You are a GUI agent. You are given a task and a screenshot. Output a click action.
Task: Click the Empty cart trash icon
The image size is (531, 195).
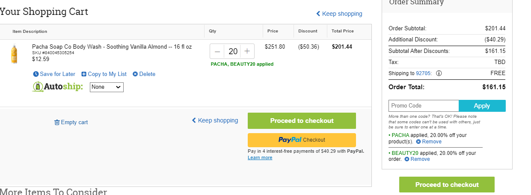click(57, 122)
